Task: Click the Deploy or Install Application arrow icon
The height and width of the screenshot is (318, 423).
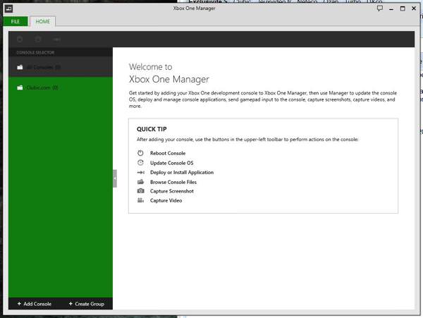Action: pos(140,172)
